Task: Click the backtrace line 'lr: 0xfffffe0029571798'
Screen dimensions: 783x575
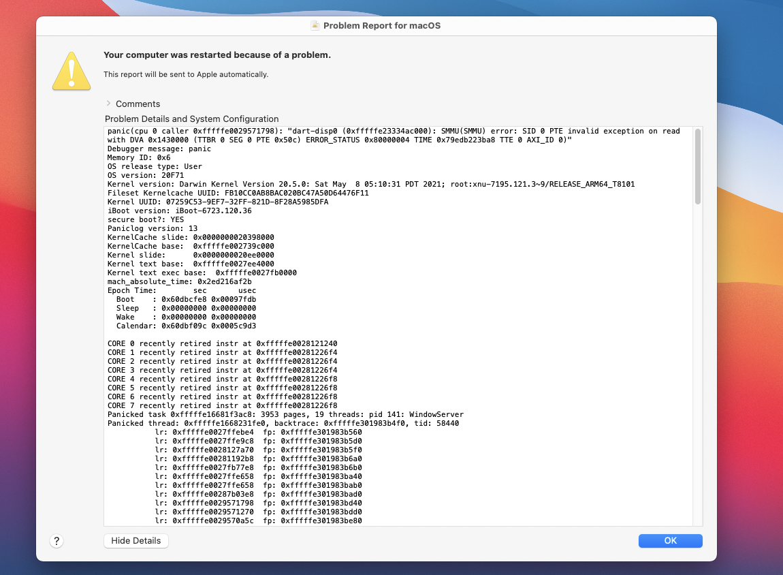Action: click(x=258, y=503)
